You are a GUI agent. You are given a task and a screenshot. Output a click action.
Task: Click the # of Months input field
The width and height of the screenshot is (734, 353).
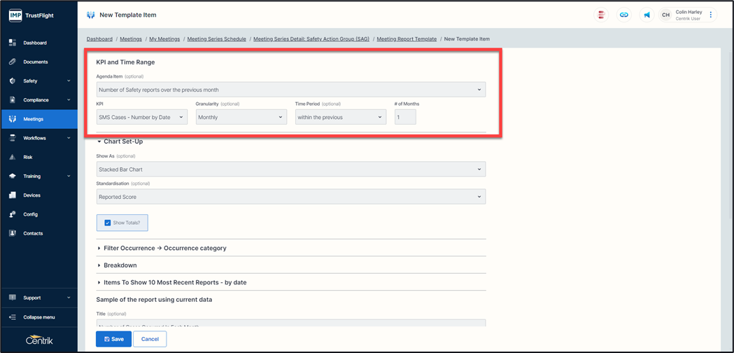coord(405,118)
